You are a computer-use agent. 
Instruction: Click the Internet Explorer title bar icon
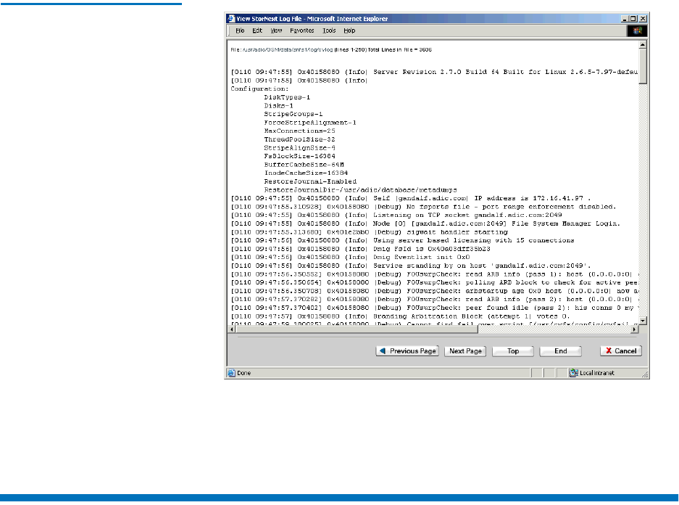point(231,19)
